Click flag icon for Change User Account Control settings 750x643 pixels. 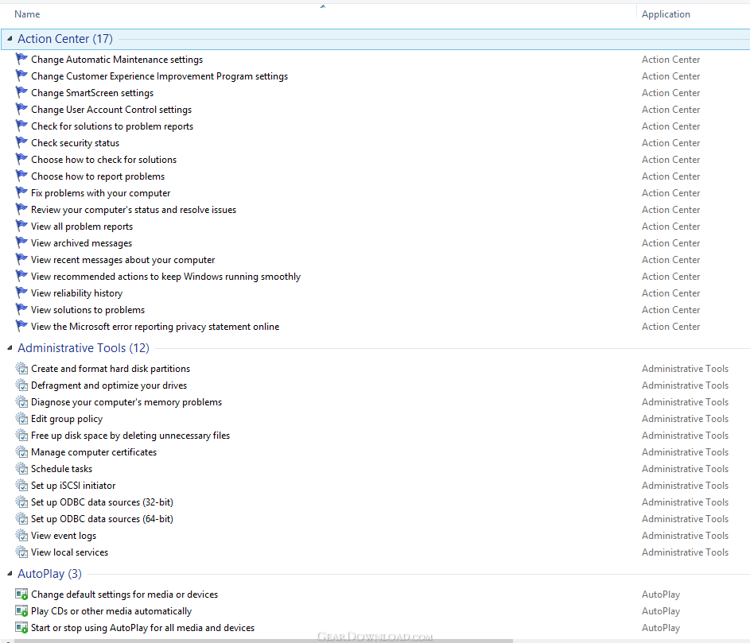21,109
